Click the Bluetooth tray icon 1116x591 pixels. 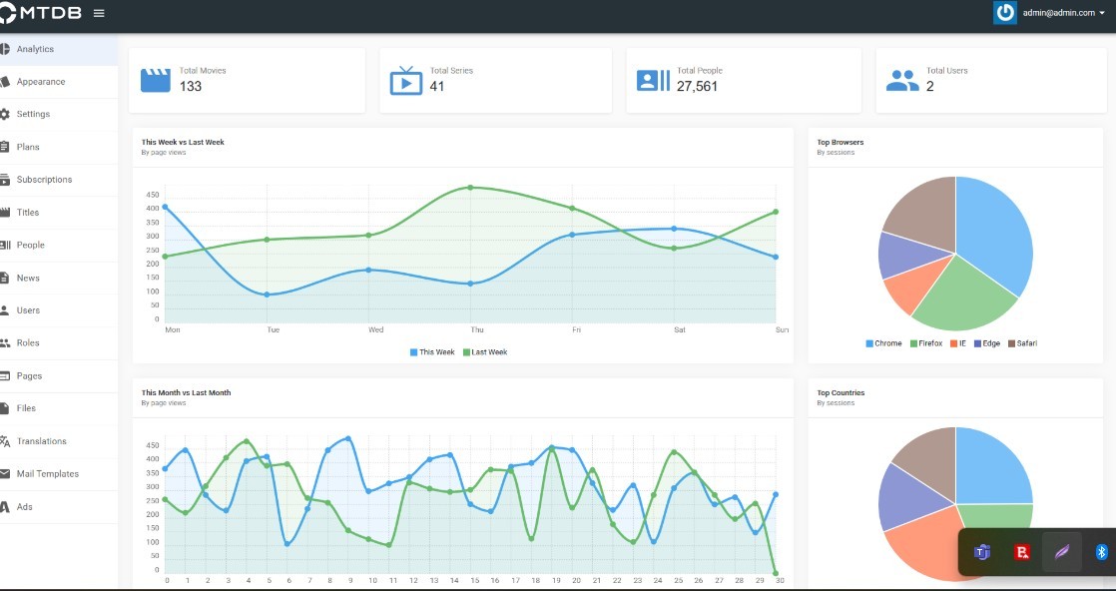(x=1101, y=552)
